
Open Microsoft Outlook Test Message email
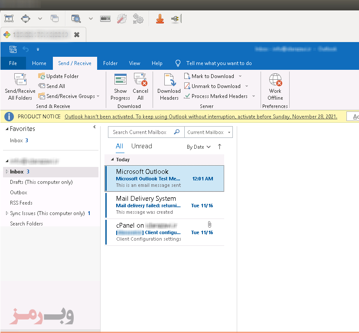pos(164,178)
